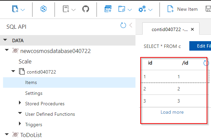Viewport: 211px width, 138px height.
Task: Click the settings gears icon
Action: (x=142, y=9)
